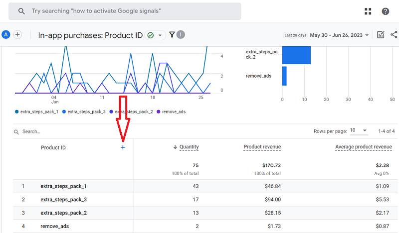Click the add comparison plus circle
This screenshot has height=233, width=399.
17,34
